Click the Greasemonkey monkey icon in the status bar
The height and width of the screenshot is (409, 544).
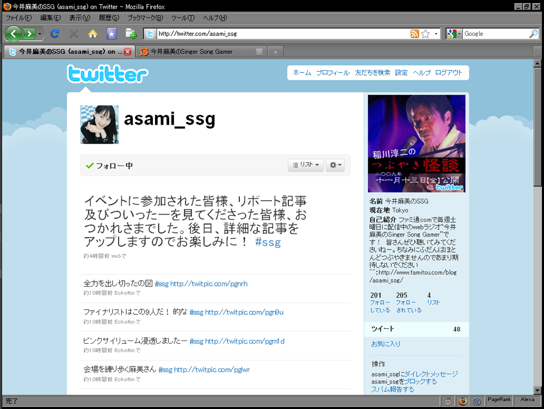(x=448, y=401)
